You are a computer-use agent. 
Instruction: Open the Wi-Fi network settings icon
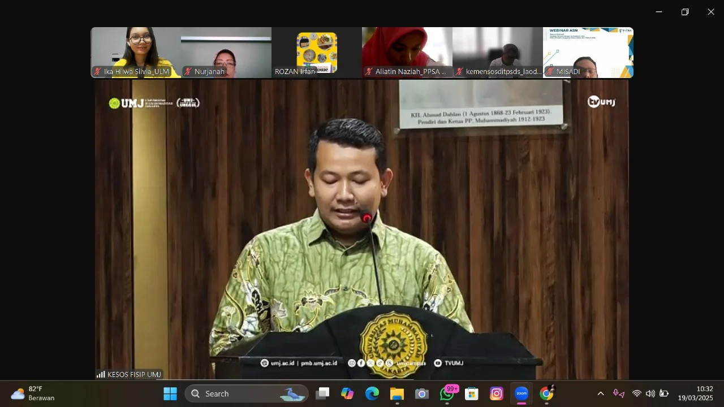[637, 393]
